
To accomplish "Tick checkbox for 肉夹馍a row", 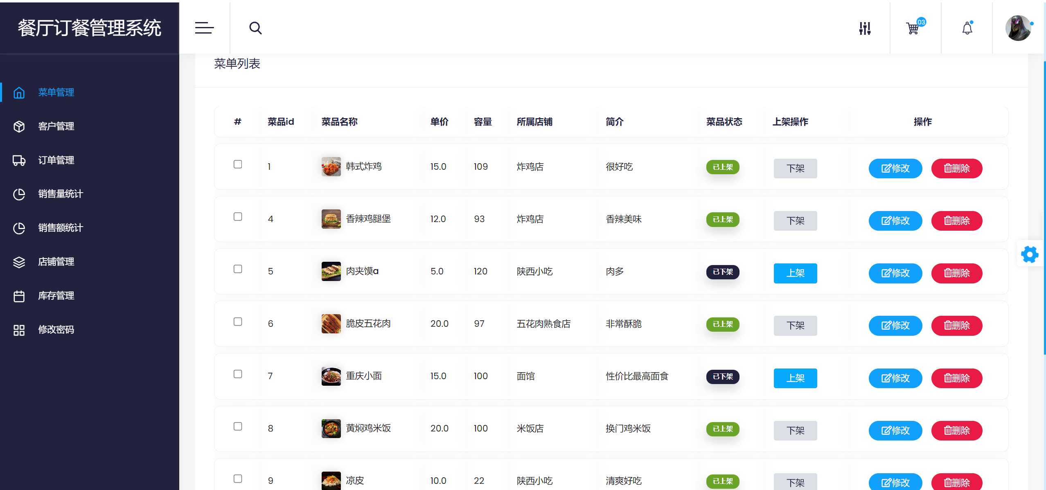I will [238, 269].
